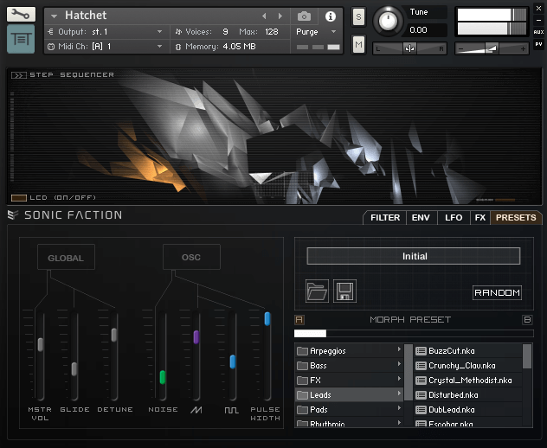Go to the previous instrument arrow
This screenshot has width=547, height=448.
(x=265, y=16)
